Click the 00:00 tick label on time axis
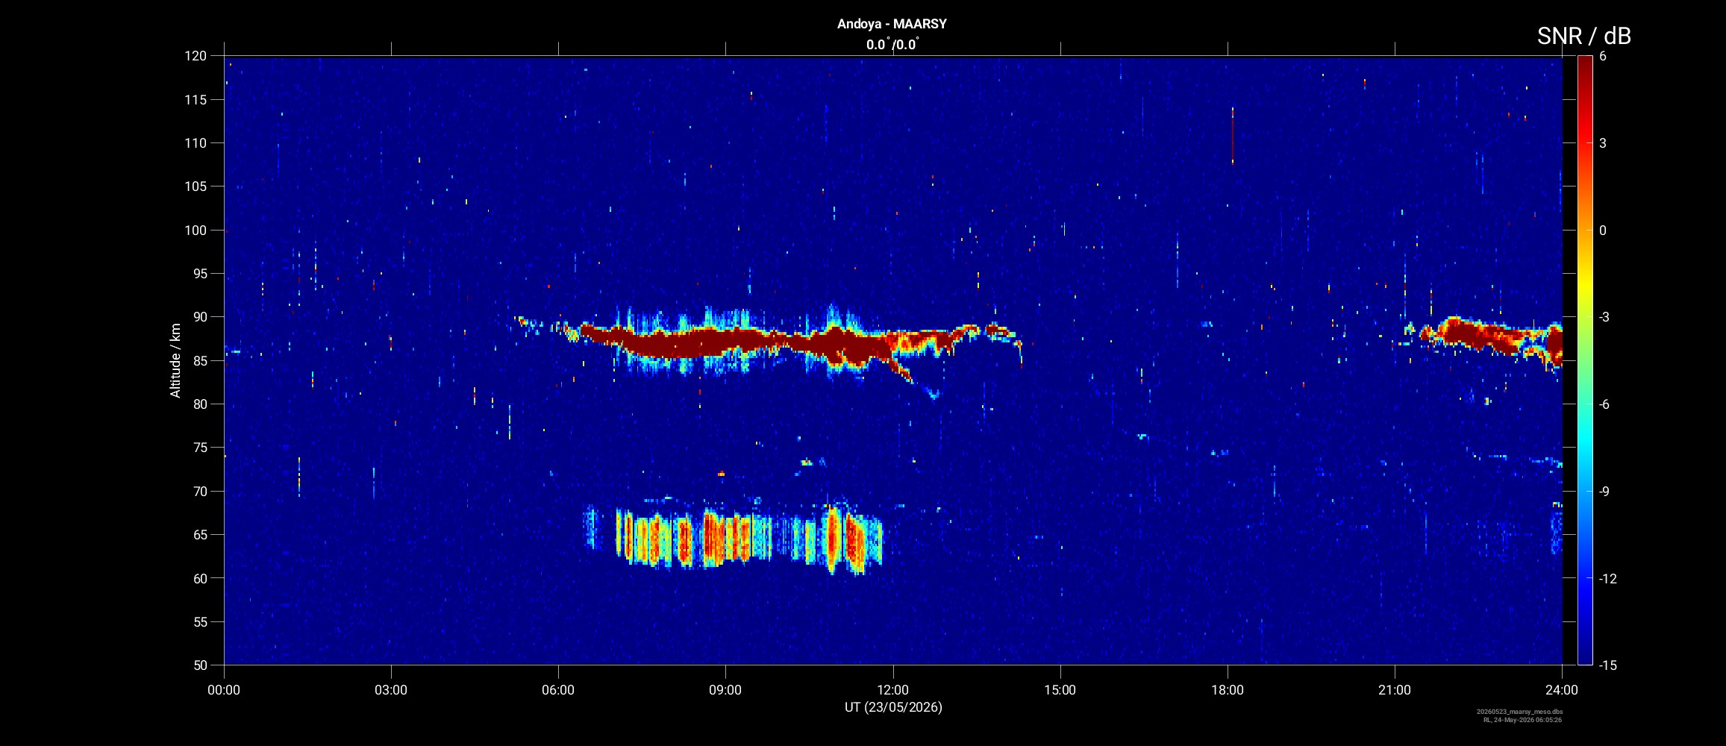Screen dimensions: 1726x746 pos(224,690)
